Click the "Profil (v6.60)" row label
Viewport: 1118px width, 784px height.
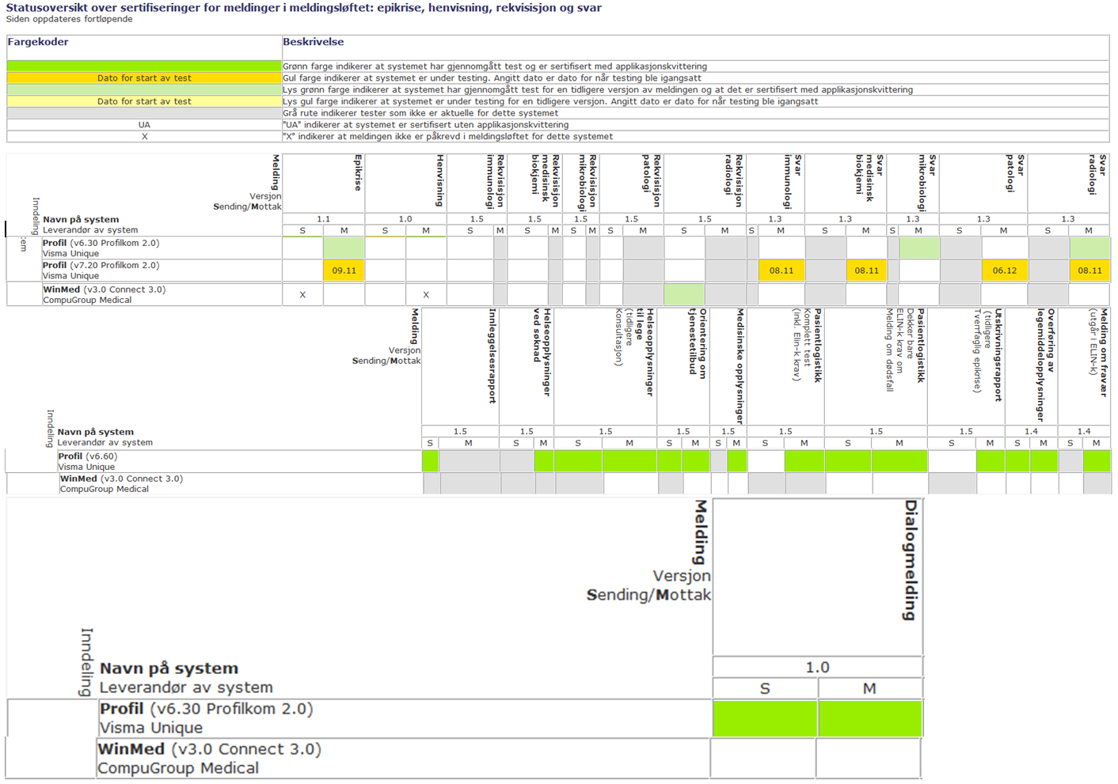coord(87,456)
